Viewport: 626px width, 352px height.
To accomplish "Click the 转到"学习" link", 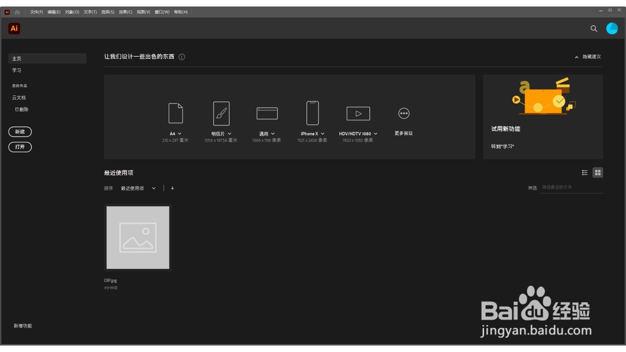I will 503,146.
